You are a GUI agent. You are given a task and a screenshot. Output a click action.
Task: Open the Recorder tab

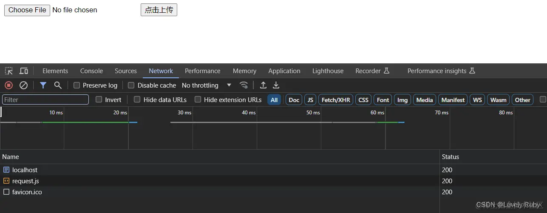(372, 71)
